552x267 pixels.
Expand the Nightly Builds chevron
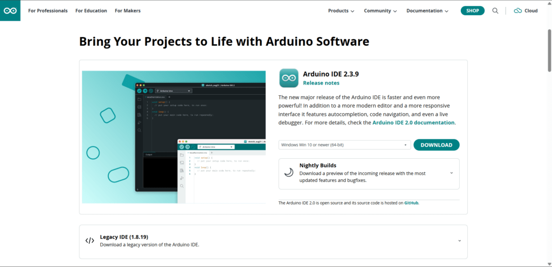point(452,173)
